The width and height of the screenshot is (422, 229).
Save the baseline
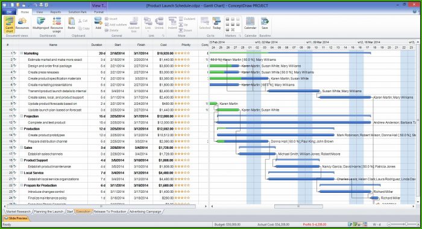pyautogui.click(x=265, y=24)
